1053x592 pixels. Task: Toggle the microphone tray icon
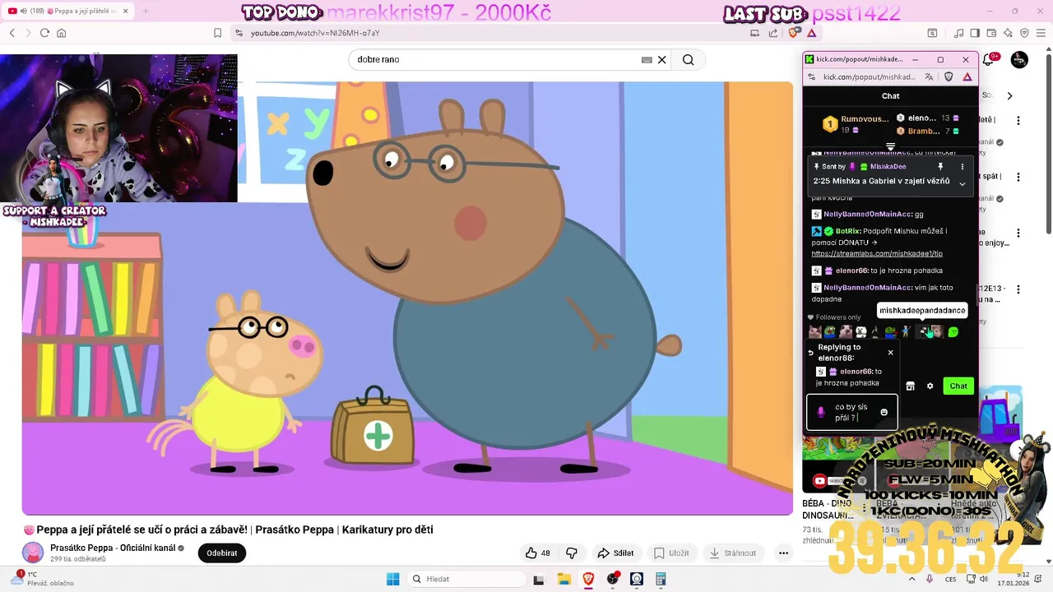pyautogui.click(x=930, y=579)
